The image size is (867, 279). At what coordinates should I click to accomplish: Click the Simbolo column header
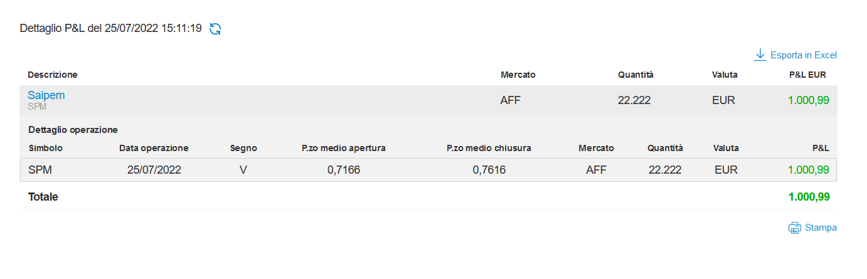click(x=46, y=149)
